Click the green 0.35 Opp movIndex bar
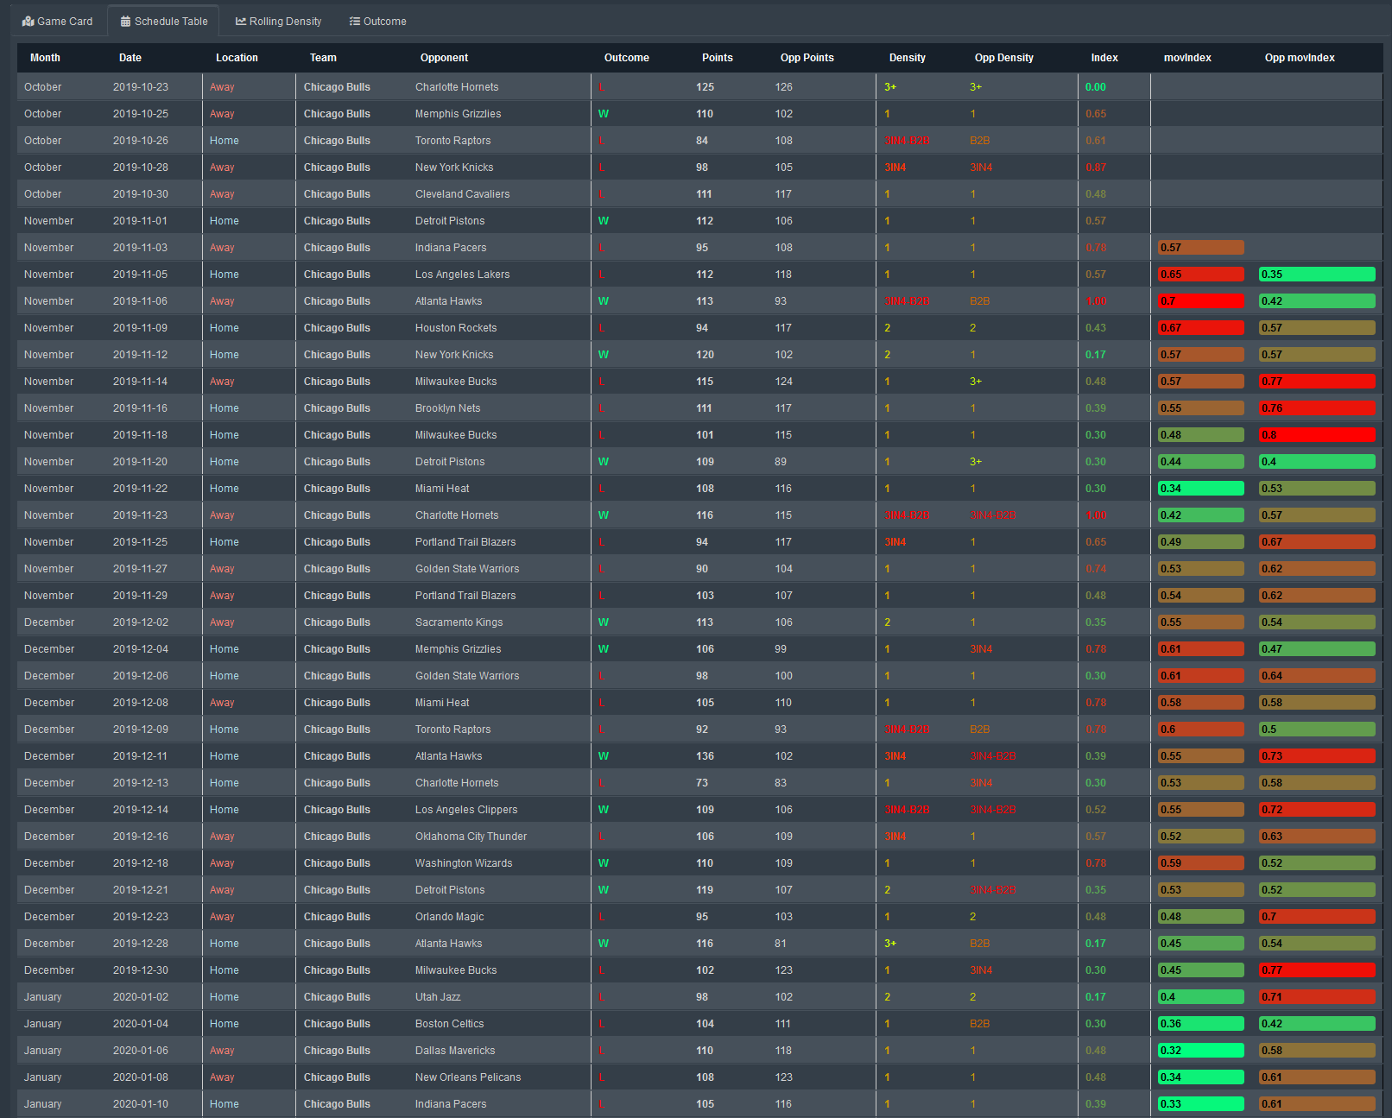The image size is (1392, 1118). [1317, 275]
